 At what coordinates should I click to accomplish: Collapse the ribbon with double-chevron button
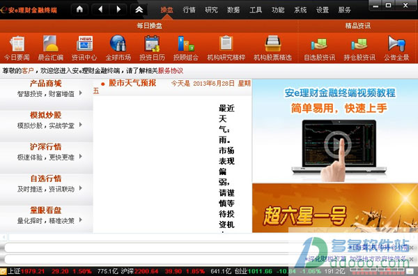coord(139,10)
